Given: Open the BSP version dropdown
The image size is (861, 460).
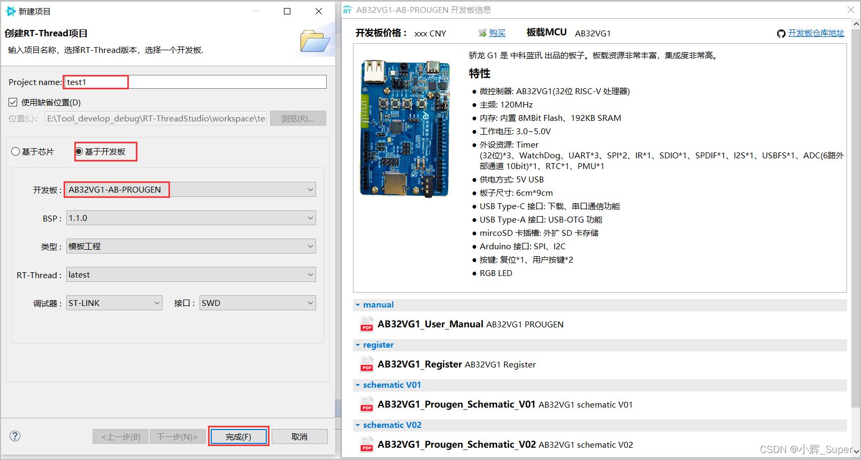Looking at the screenshot, I should [x=191, y=218].
